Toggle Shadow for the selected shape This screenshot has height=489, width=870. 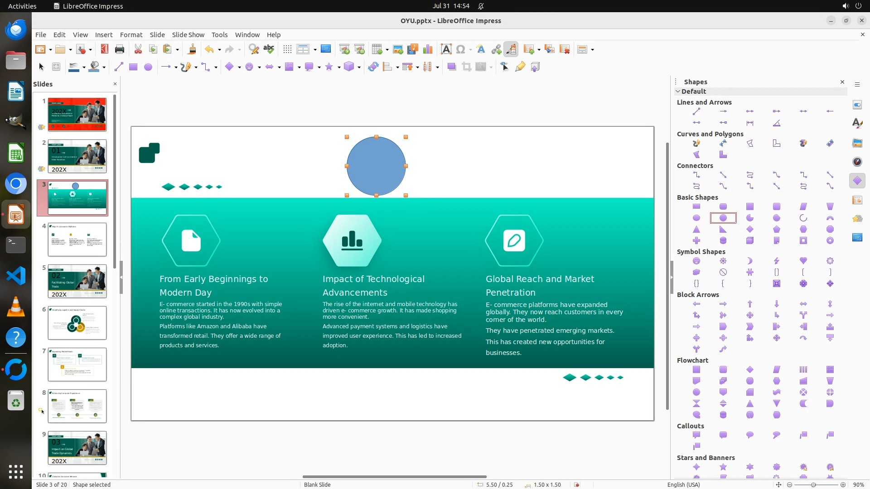point(451,67)
